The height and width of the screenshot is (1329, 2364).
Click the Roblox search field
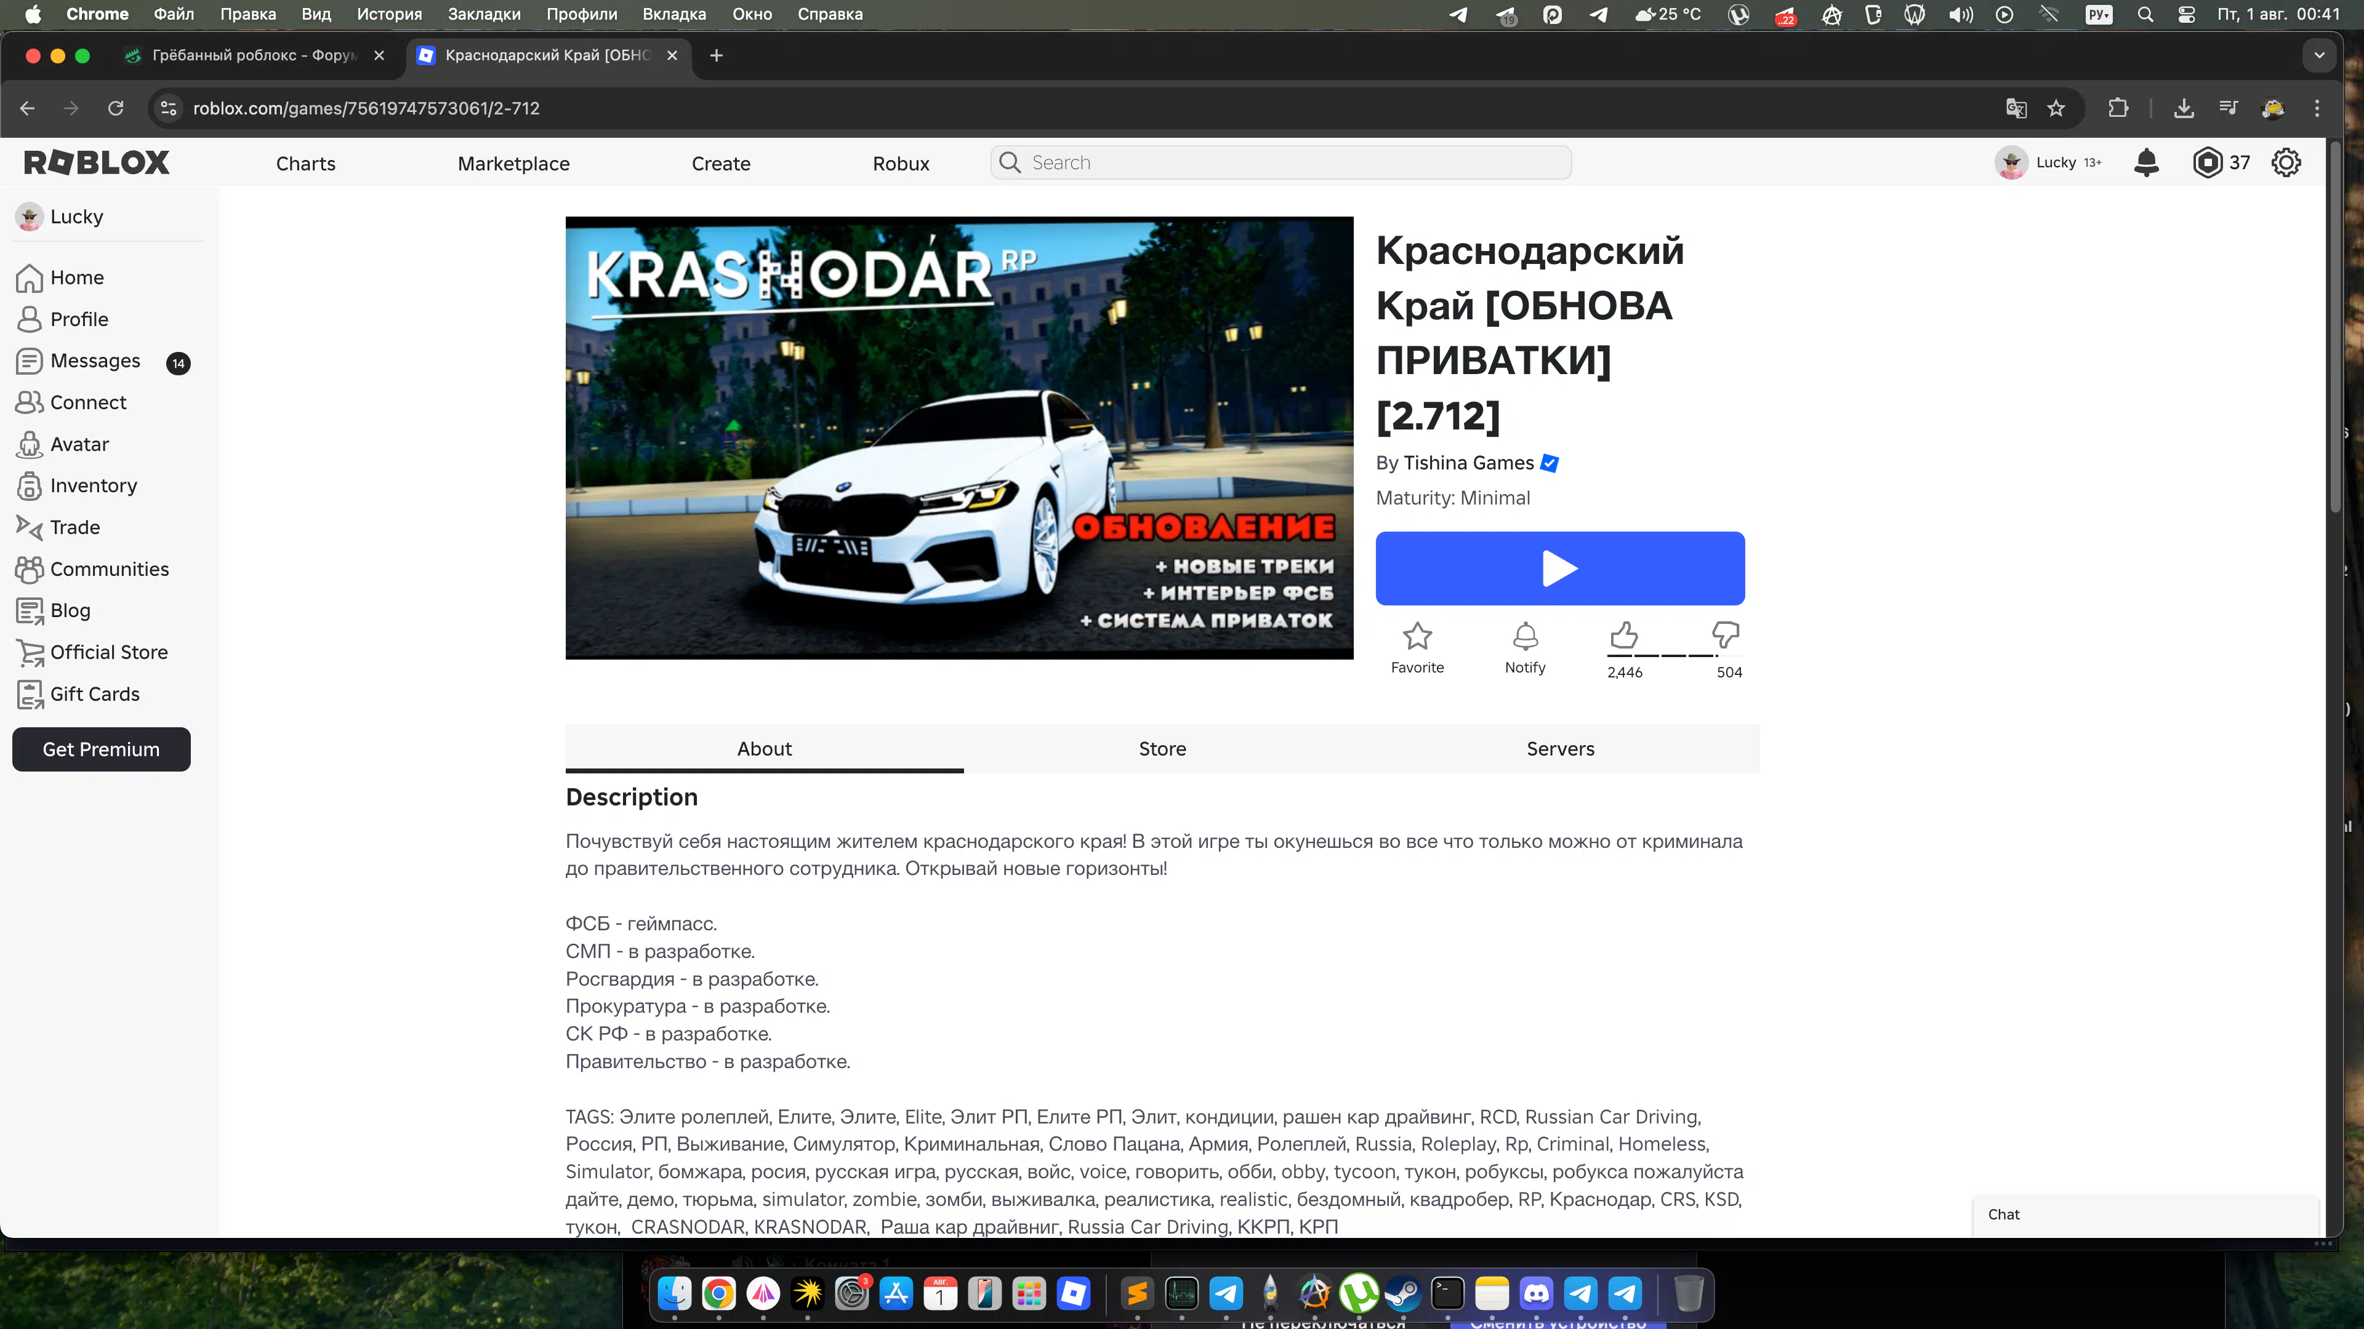pos(1281,162)
